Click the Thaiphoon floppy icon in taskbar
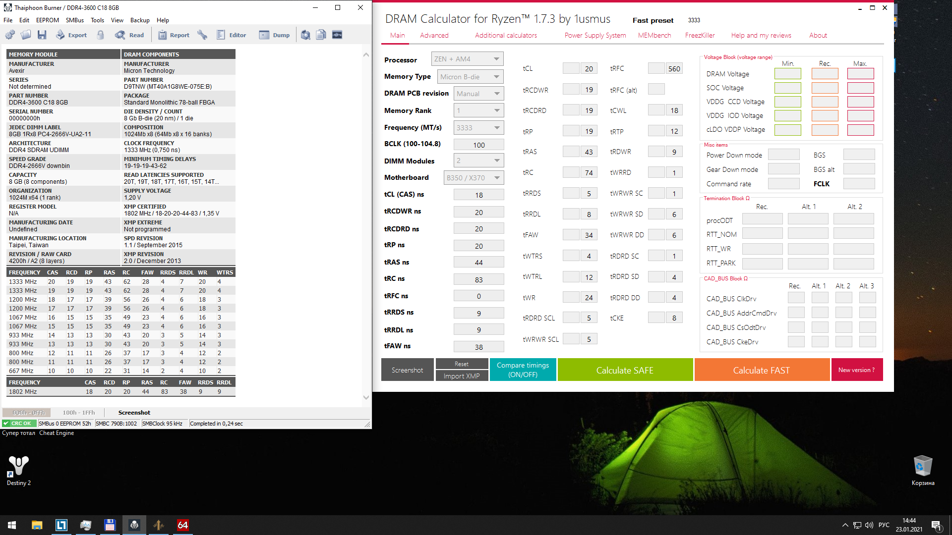 click(x=110, y=525)
